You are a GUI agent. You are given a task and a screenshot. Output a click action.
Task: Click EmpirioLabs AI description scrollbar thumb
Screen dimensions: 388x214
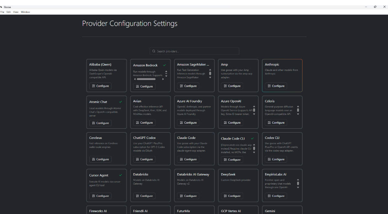pyautogui.click(x=298, y=184)
